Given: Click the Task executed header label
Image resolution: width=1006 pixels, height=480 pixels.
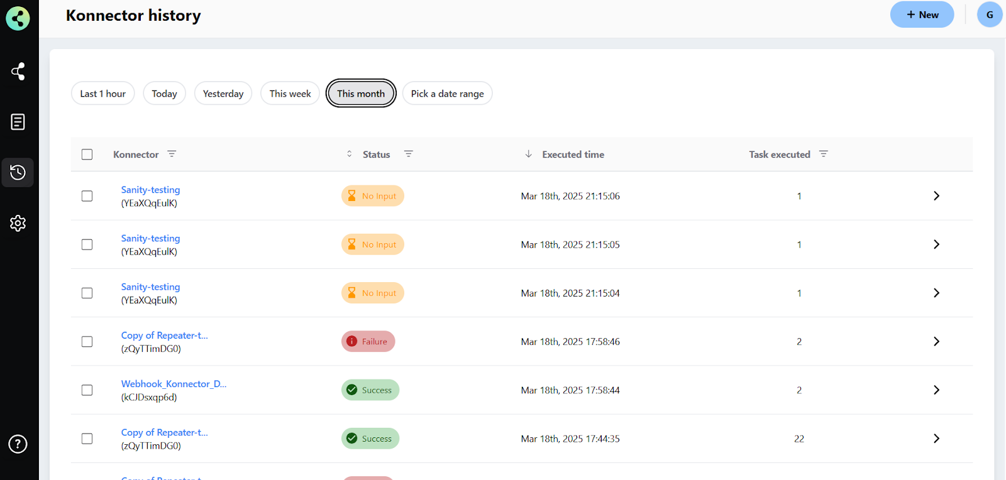Looking at the screenshot, I should (780, 155).
